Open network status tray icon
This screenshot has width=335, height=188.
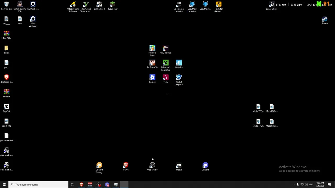(x=302, y=185)
